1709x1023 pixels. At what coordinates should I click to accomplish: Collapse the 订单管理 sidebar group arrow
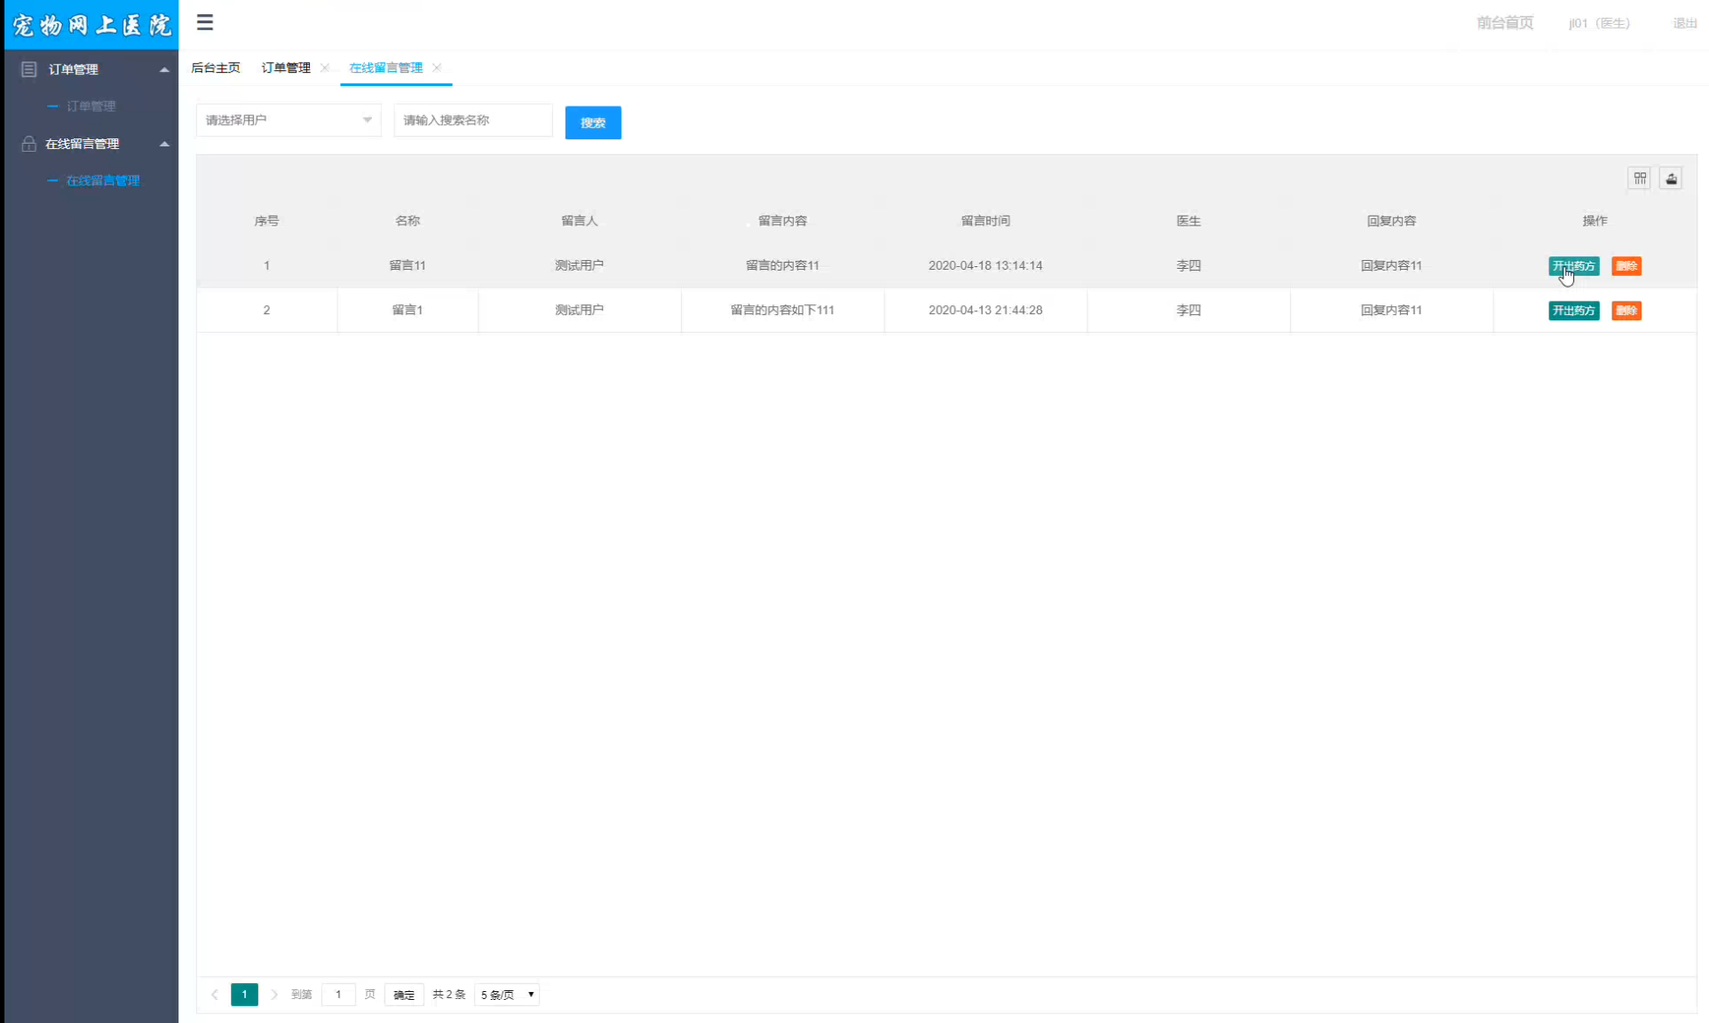164,69
